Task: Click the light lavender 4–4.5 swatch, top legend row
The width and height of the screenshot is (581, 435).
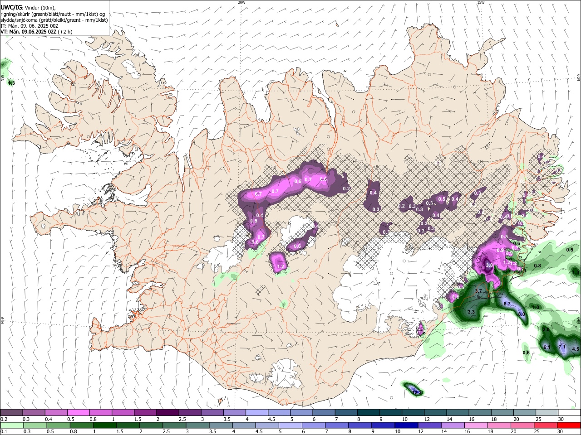Action: [257, 413]
